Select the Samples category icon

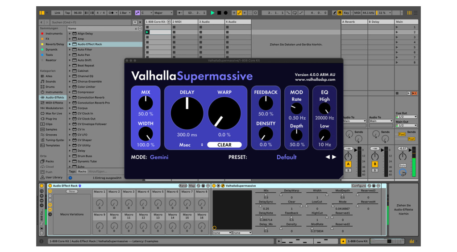(42, 129)
